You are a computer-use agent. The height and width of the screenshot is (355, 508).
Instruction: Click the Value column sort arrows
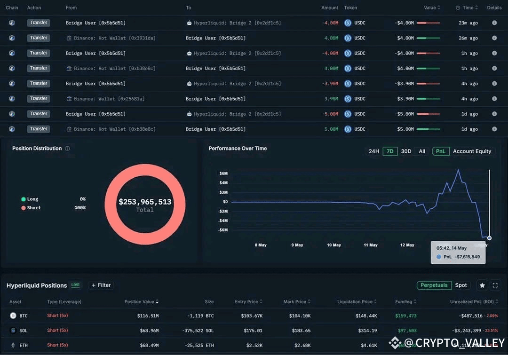[x=439, y=8]
